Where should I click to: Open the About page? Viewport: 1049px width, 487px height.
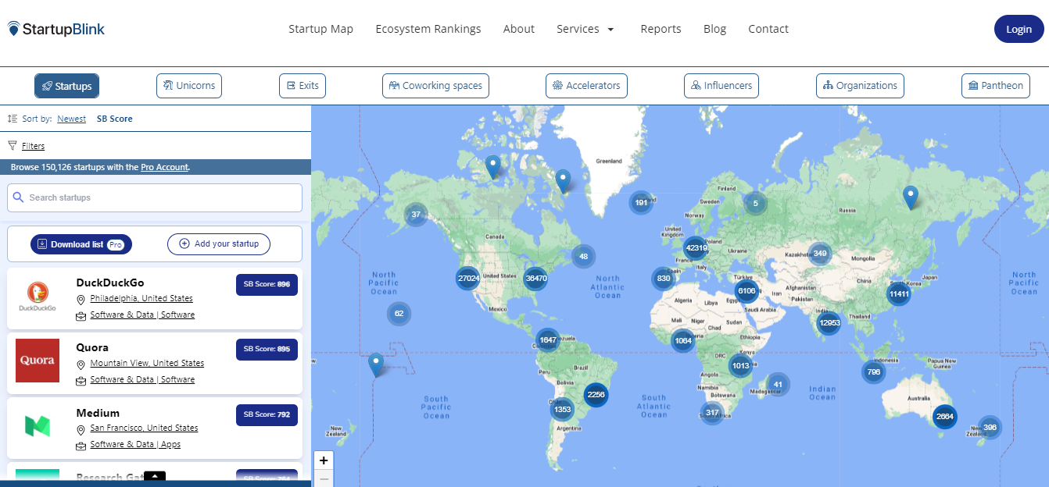point(519,29)
